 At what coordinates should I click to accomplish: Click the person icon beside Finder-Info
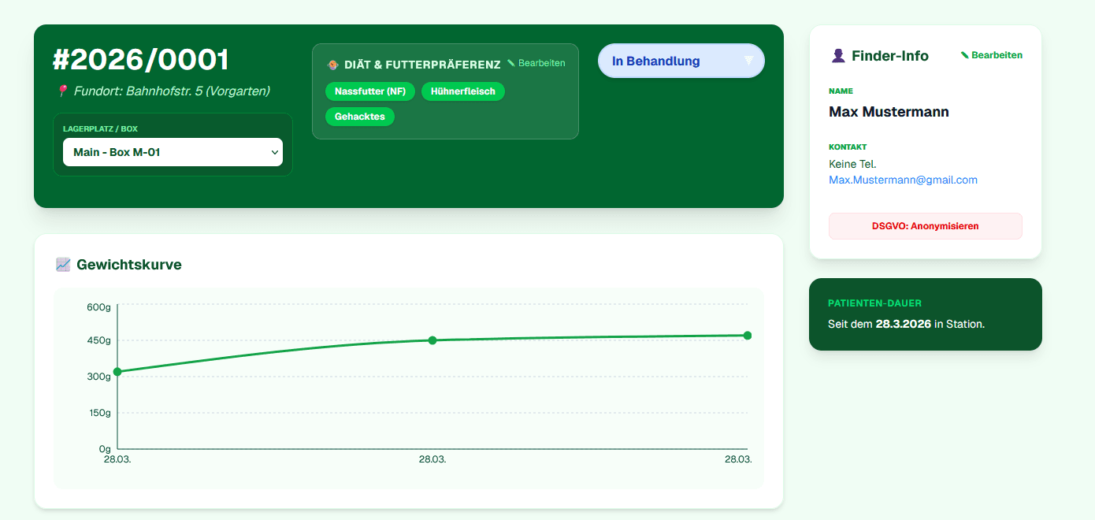pos(838,56)
